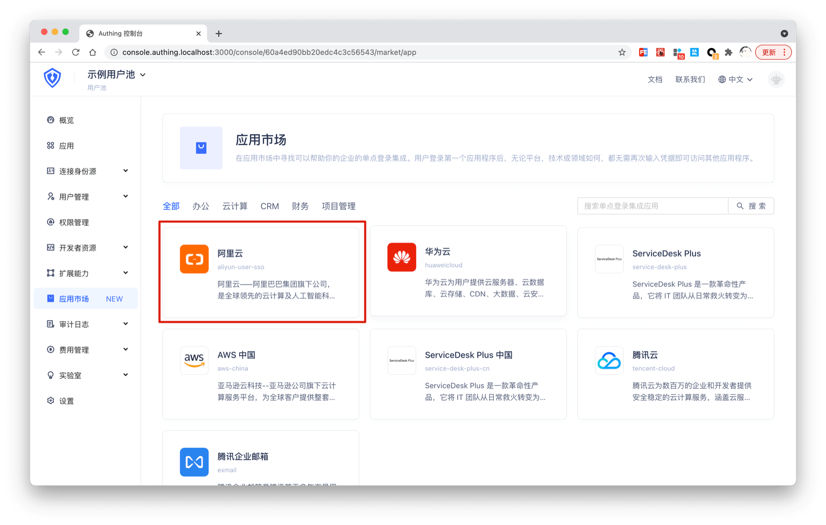Open the user avatar in header
Viewport: 826px width, 525px height.
click(x=776, y=80)
